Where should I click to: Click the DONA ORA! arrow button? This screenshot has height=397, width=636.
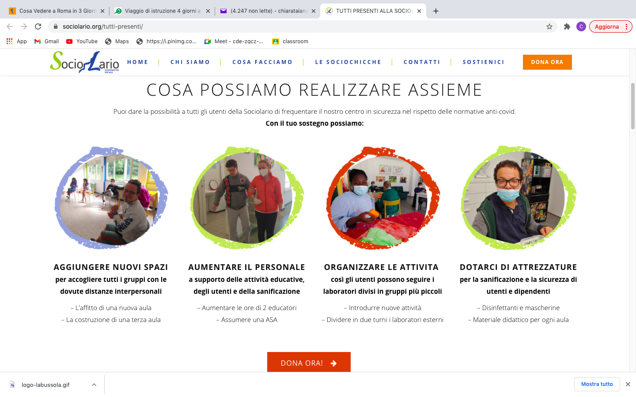pos(309,362)
